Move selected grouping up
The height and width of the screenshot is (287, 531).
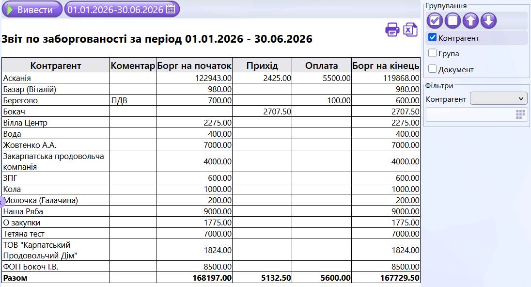pyautogui.click(x=470, y=20)
